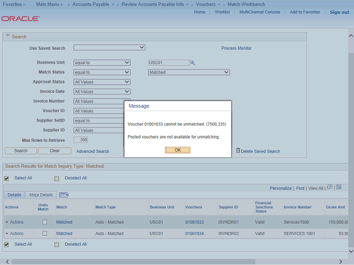Open the Main Menu dropdown

click(49, 4)
